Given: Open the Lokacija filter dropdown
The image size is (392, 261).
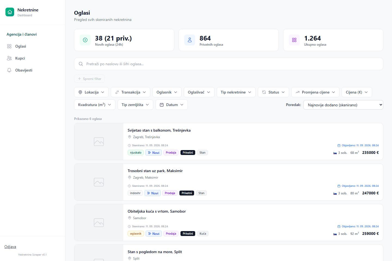Looking at the screenshot, I should point(91,92).
